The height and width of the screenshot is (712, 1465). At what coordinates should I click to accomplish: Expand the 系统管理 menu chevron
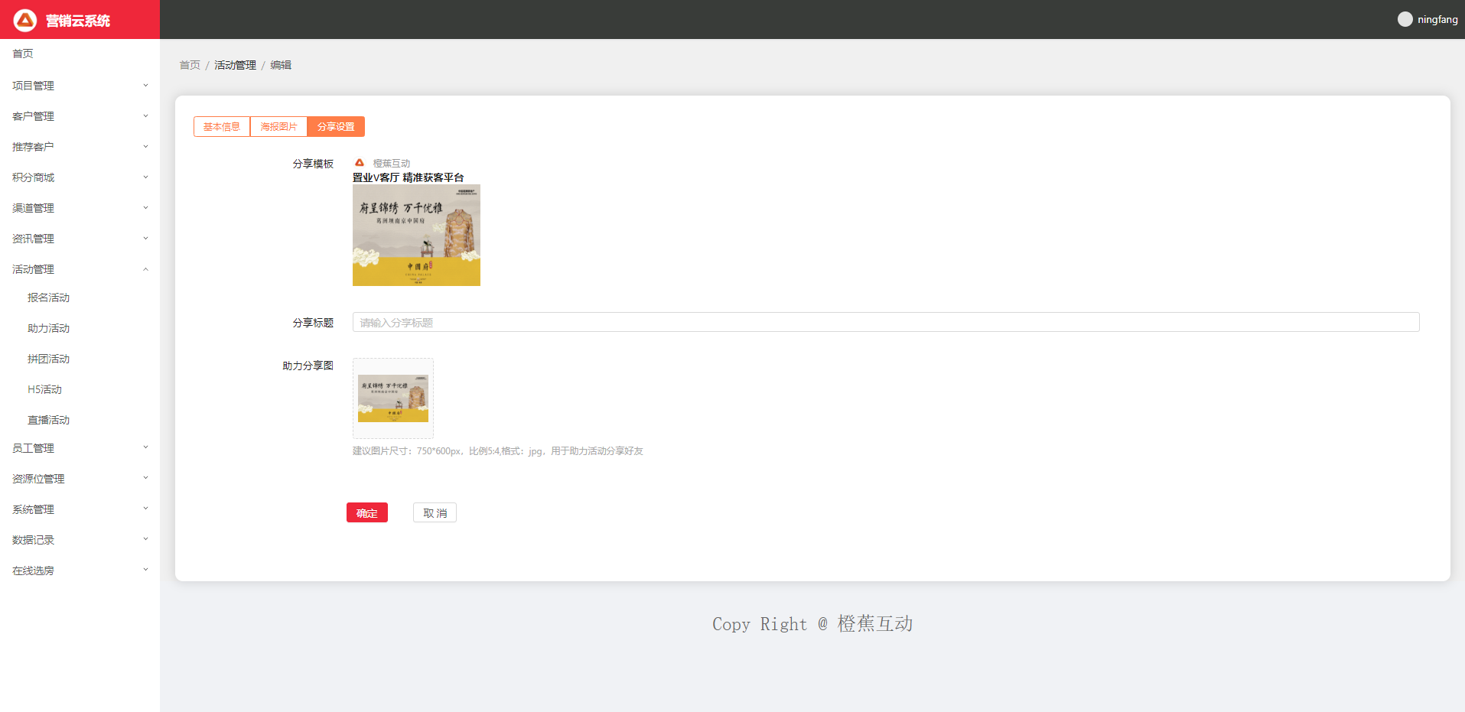(x=145, y=509)
